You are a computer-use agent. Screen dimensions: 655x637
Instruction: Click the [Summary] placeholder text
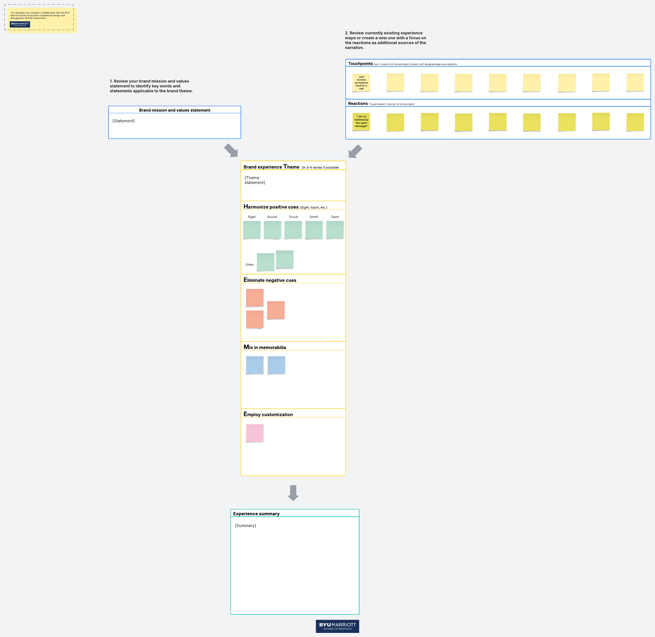[245, 526]
